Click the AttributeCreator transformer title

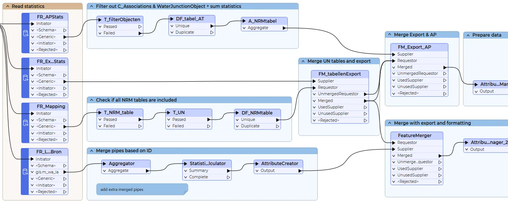click(279, 164)
